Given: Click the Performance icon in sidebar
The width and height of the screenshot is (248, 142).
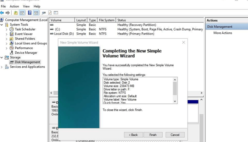Looking at the screenshot, I should (12, 48).
